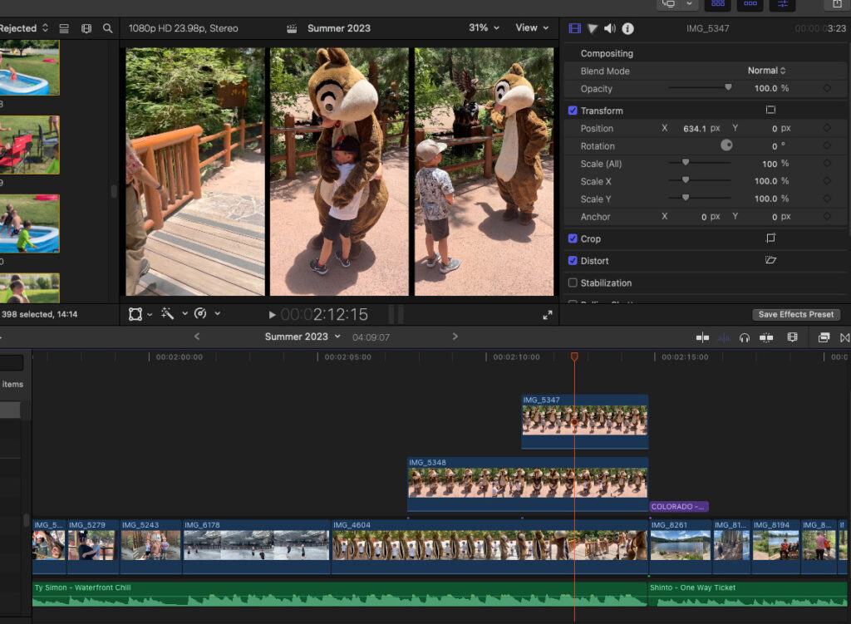Switch to the Video inspector tab

[x=575, y=28]
